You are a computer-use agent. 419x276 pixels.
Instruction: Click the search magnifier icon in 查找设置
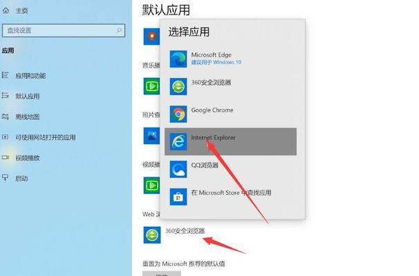[119, 30]
